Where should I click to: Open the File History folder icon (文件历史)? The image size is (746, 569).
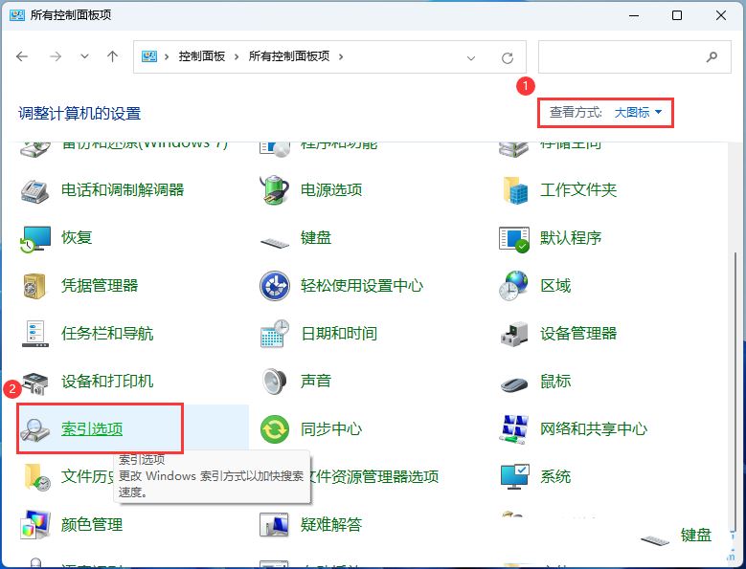(x=36, y=477)
